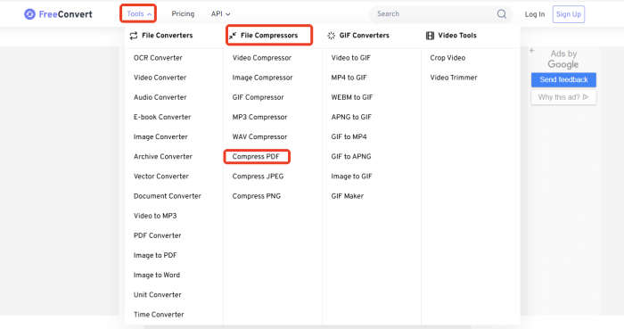Click Compress PDF
Viewport: 624px width, 329px height.
click(x=256, y=156)
